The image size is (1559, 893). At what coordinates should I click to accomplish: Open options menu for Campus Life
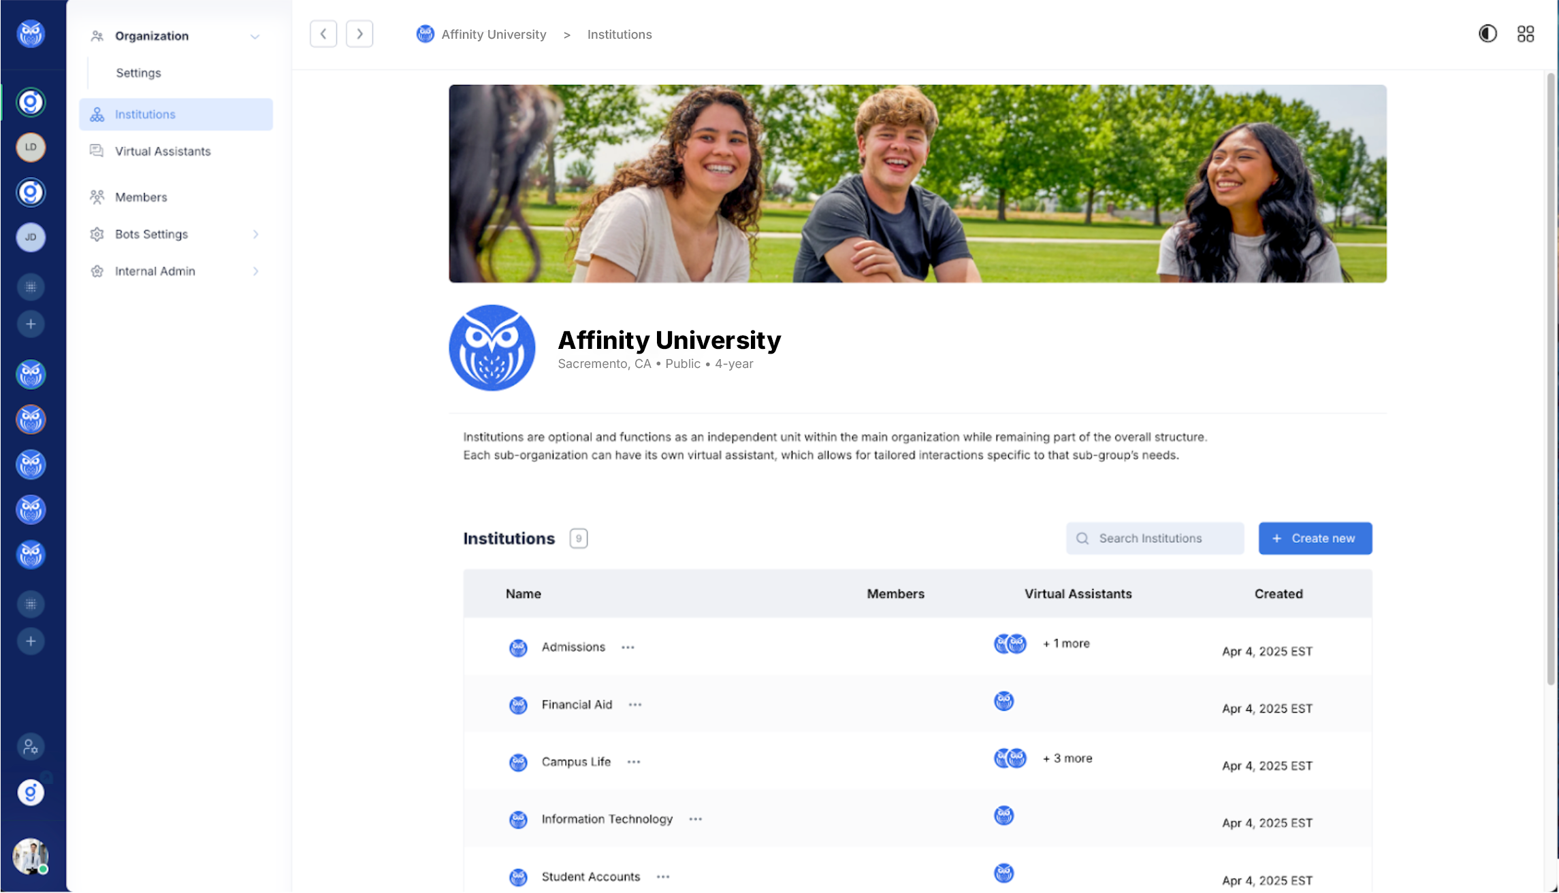(x=634, y=762)
